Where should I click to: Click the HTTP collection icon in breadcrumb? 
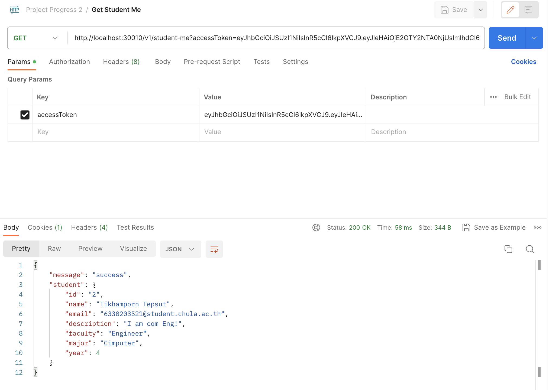14,9
